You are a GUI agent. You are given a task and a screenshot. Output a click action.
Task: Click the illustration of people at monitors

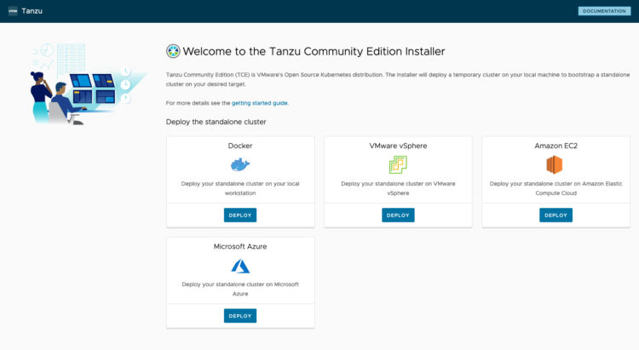[88, 83]
